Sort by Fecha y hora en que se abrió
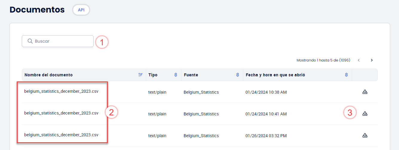 coord(346,75)
